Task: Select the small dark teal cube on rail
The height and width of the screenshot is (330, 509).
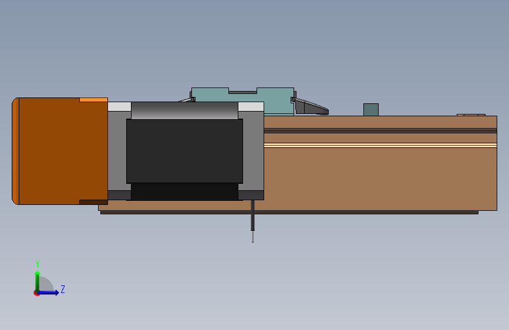Action: [x=370, y=110]
